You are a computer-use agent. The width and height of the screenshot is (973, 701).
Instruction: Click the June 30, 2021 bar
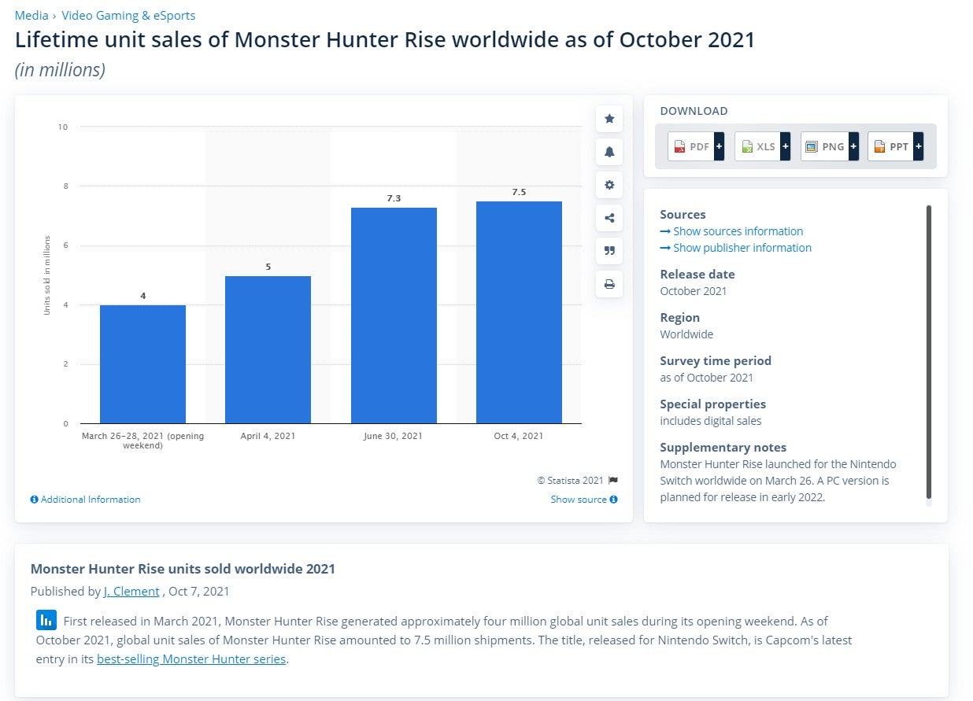[x=394, y=315]
